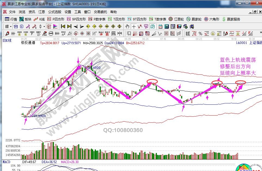Click the calculator icon in toolbar

coord(167,26)
